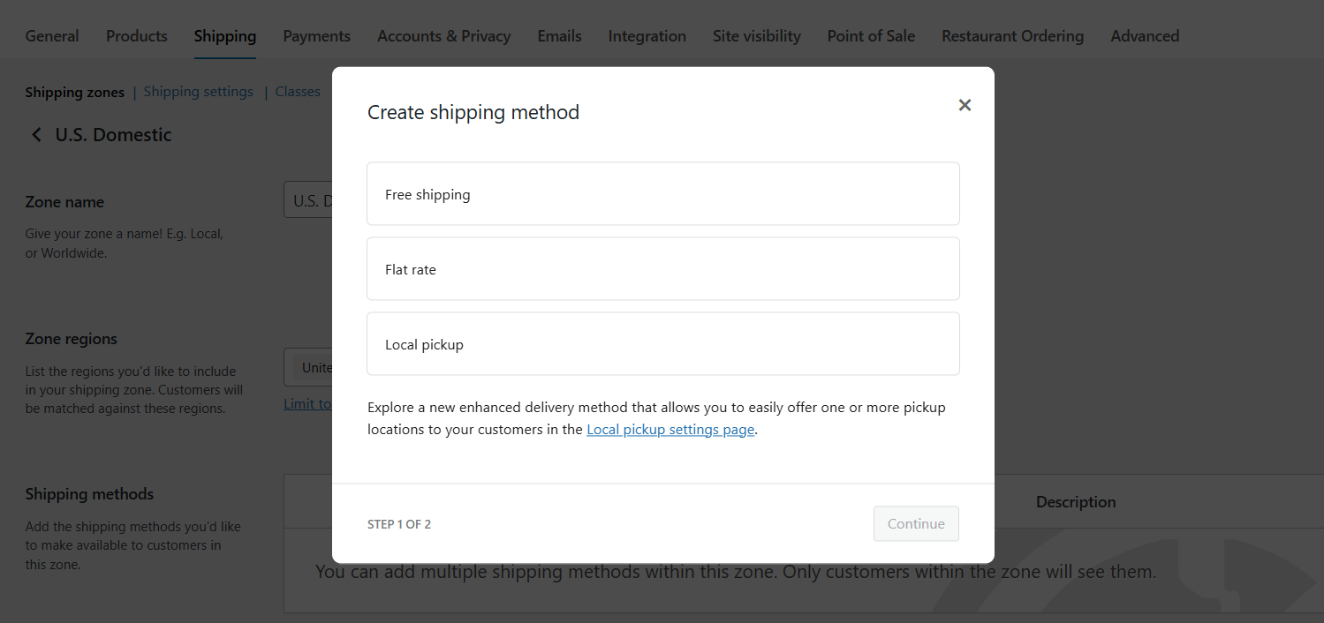Open the Site visibility tab
The width and height of the screenshot is (1324, 623).
click(756, 35)
